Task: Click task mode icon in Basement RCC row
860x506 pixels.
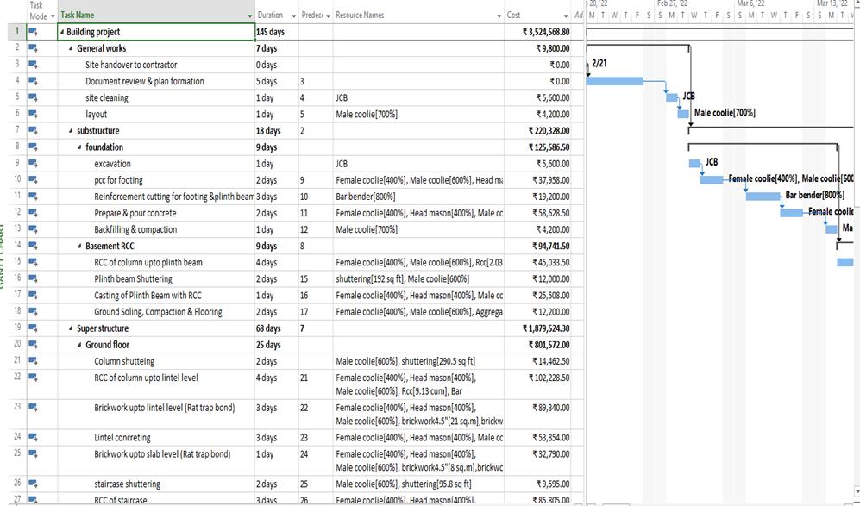Action: (33, 246)
